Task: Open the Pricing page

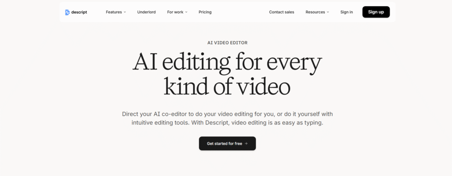Action: point(205,12)
